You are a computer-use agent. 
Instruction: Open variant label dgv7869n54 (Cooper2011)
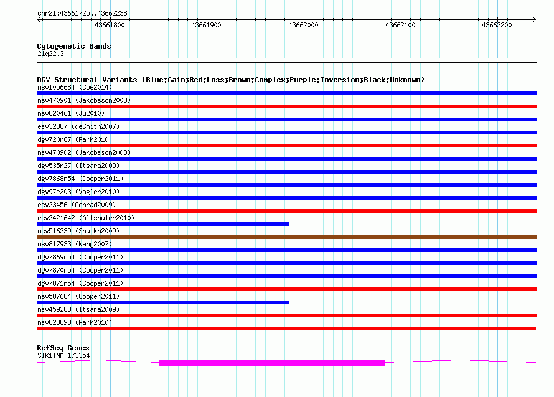80,257
